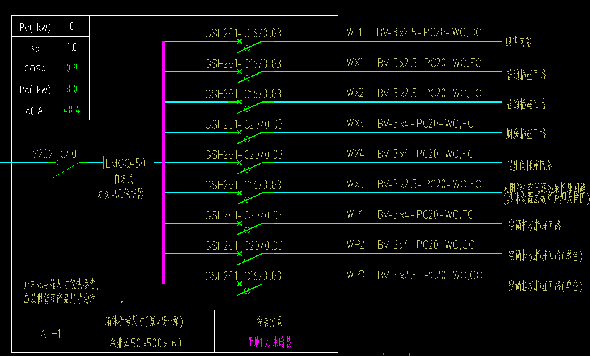
Task: Click the 自复式 text
Action: (x=124, y=179)
